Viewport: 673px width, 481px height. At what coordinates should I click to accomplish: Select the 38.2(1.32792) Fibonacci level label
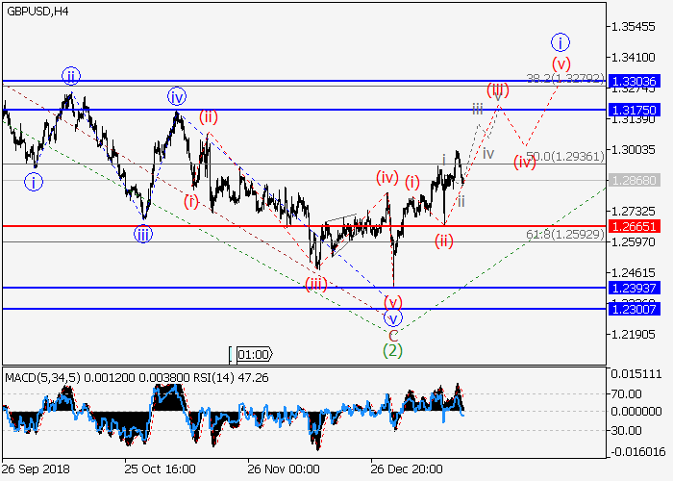pyautogui.click(x=565, y=77)
